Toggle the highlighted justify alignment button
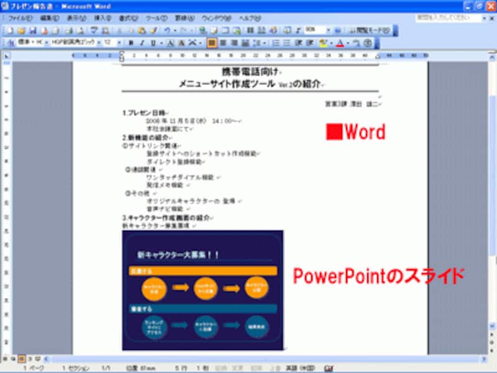 (212, 43)
